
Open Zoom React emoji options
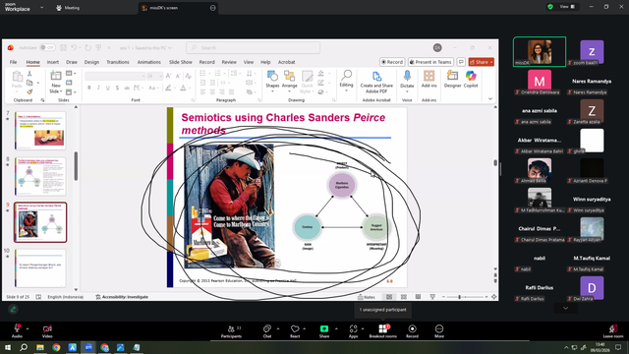(295, 331)
